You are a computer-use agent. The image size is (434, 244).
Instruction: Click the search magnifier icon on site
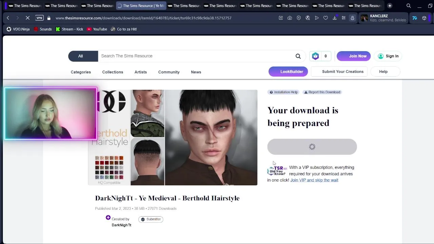(x=298, y=56)
